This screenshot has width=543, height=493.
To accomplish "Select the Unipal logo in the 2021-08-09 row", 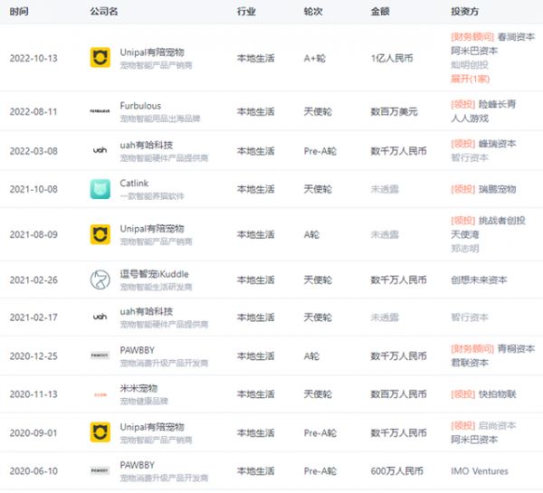I will pyautogui.click(x=100, y=235).
